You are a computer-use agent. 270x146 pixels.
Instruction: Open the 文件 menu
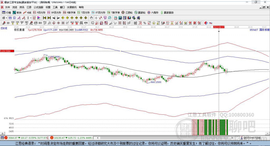click(x=7, y=7)
